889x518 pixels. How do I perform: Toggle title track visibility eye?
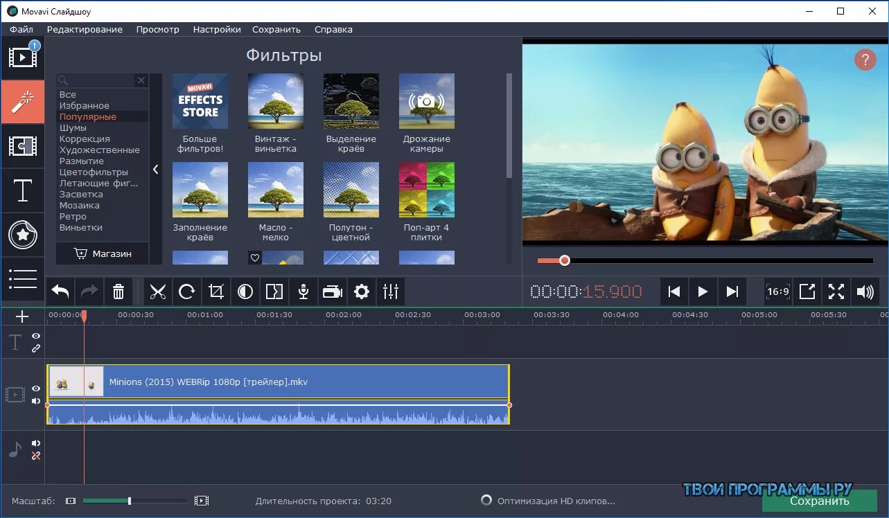(36, 336)
